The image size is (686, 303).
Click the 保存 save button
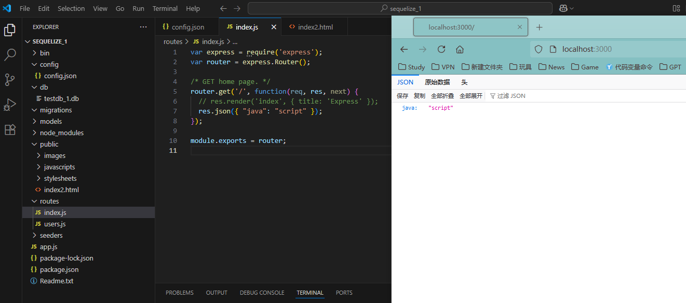pyautogui.click(x=402, y=96)
